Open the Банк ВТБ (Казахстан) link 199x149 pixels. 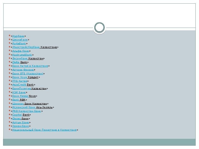[x=28, y=74]
